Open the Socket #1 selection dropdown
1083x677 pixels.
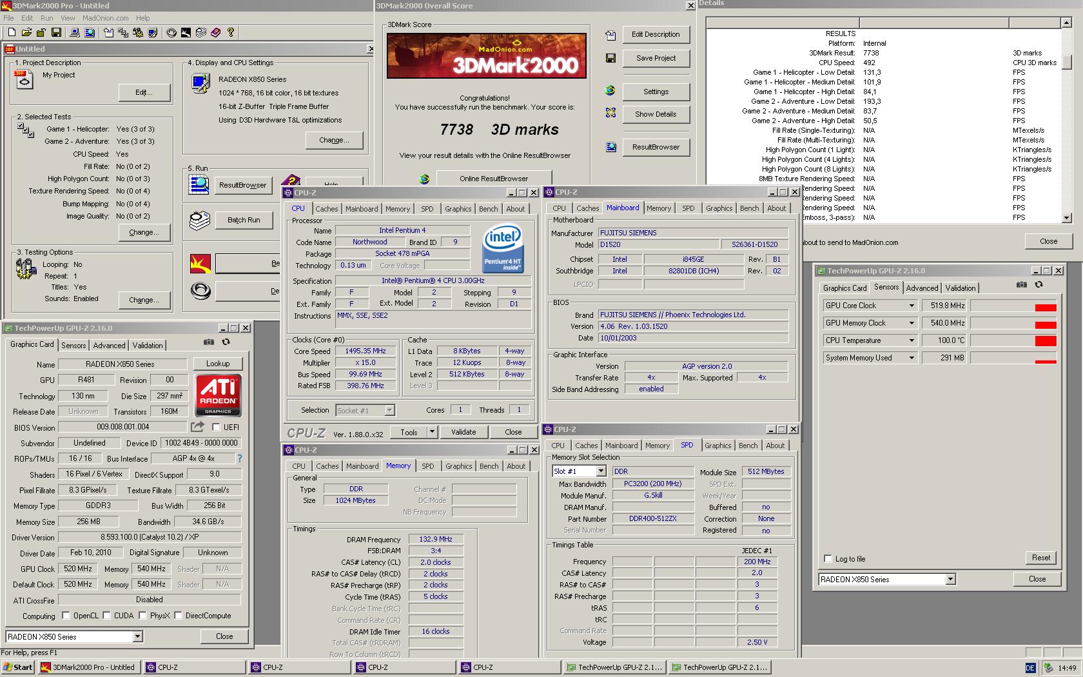tap(389, 410)
